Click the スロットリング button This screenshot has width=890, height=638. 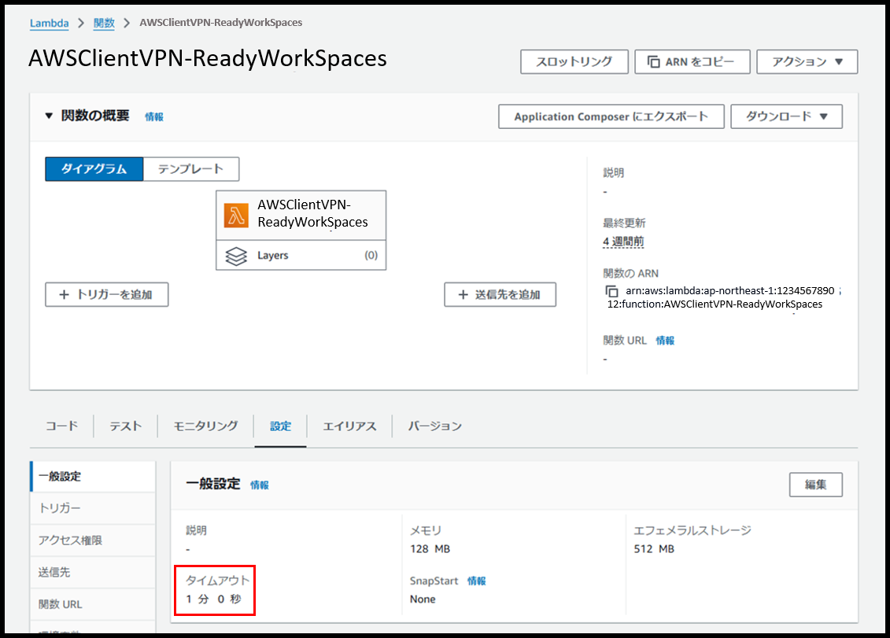(574, 61)
